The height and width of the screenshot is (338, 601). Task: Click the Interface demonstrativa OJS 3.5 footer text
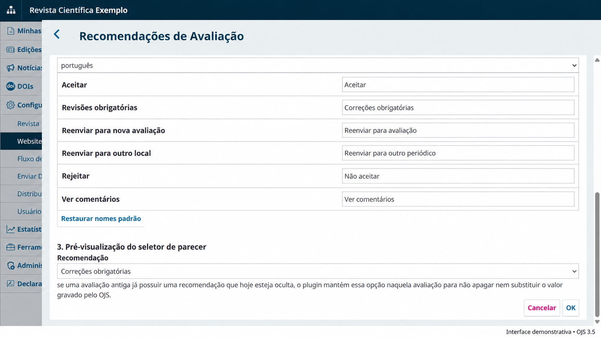coord(550,332)
